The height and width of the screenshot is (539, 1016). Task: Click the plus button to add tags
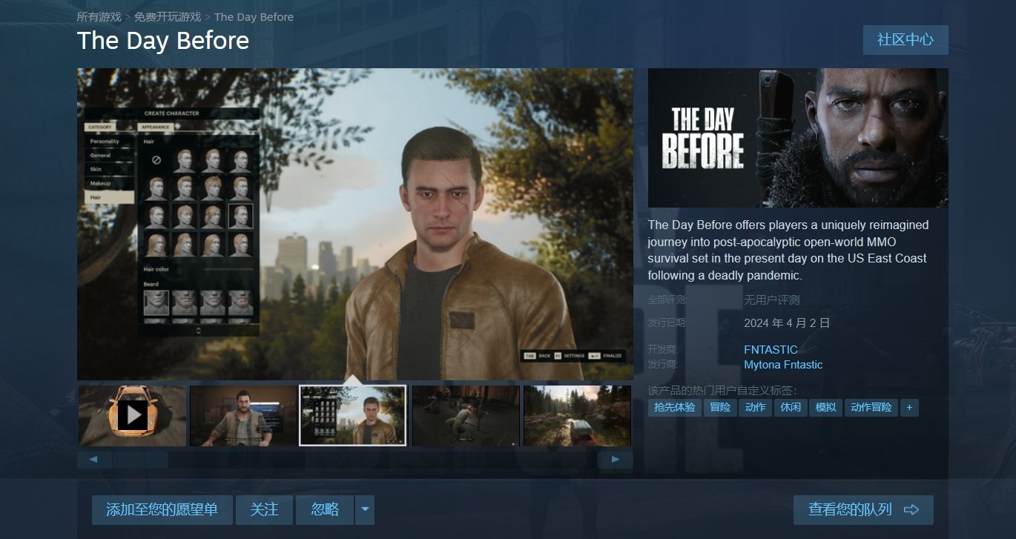coord(909,407)
